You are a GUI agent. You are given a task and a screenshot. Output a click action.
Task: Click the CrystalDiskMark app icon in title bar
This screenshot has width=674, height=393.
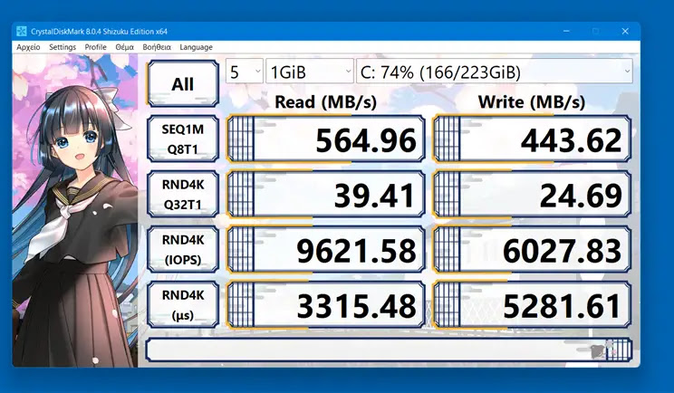point(21,32)
